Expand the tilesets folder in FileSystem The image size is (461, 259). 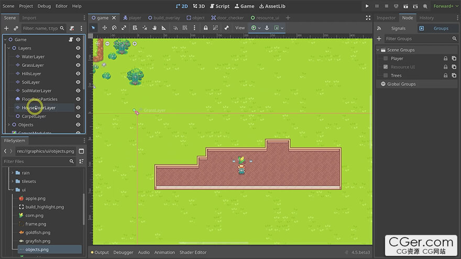point(12,182)
